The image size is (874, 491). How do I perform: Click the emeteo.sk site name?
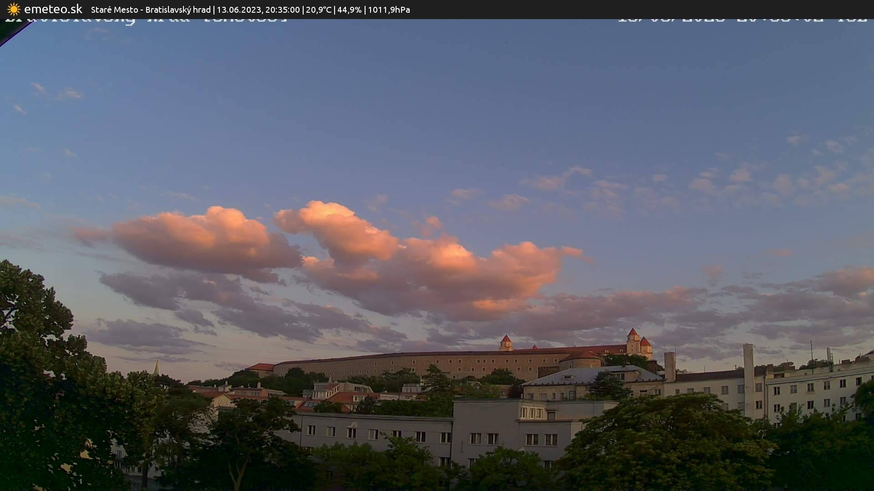[x=53, y=10]
